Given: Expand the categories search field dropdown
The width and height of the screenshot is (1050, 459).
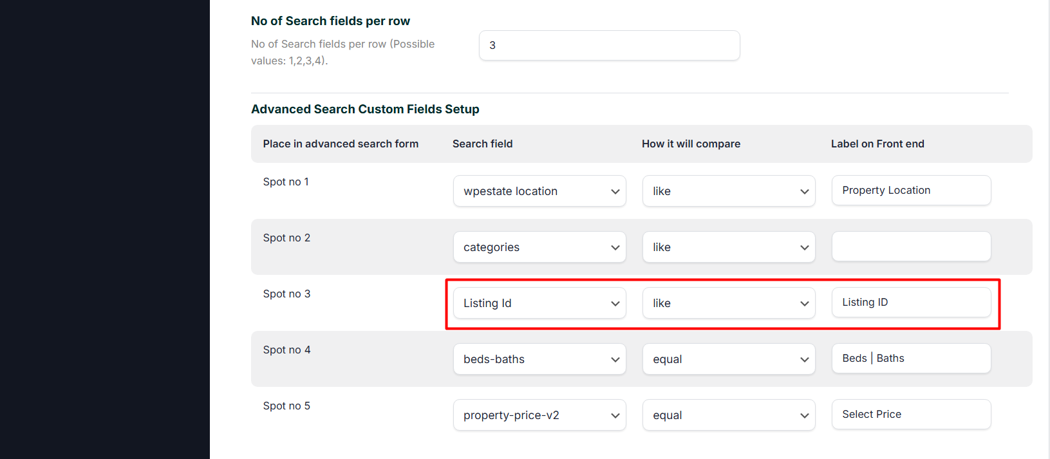Looking at the screenshot, I should click(x=539, y=247).
